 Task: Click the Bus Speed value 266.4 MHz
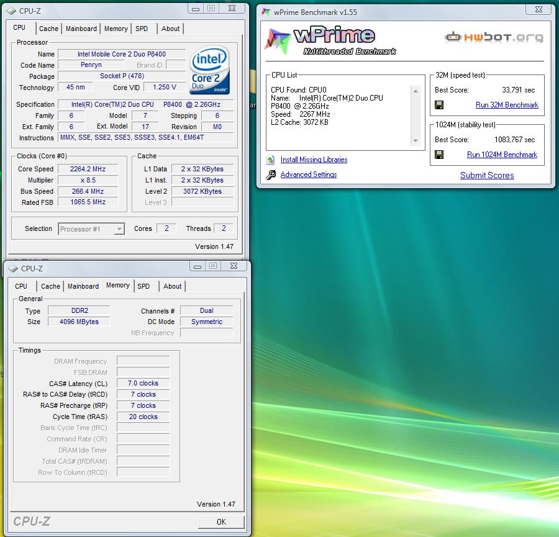coord(88,191)
